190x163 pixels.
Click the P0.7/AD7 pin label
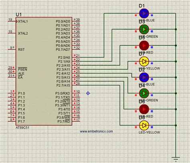coord(63,50)
